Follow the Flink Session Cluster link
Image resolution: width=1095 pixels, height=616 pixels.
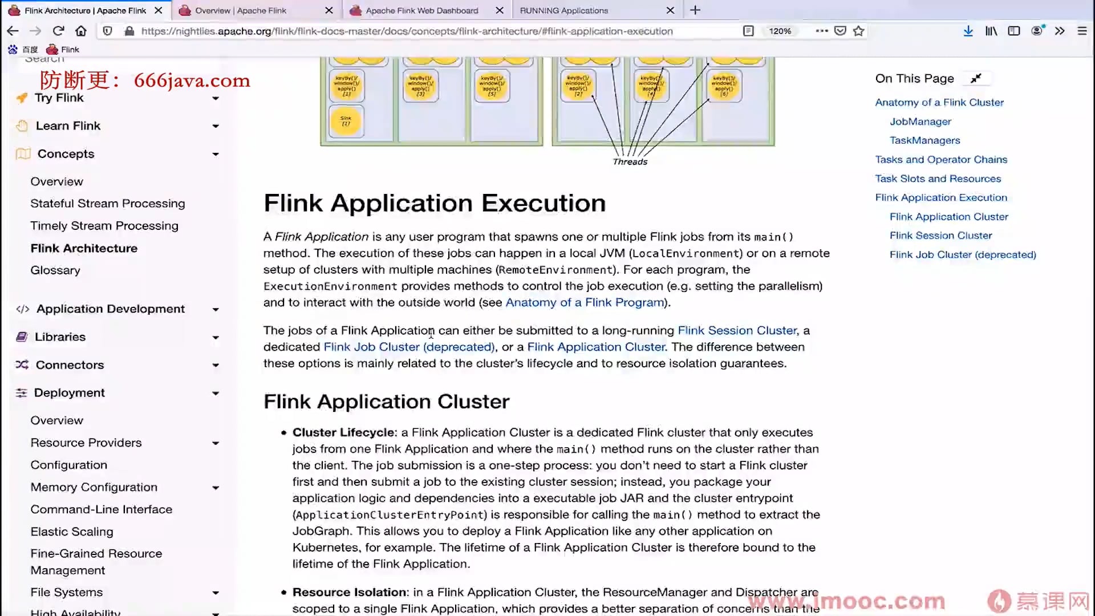(737, 330)
